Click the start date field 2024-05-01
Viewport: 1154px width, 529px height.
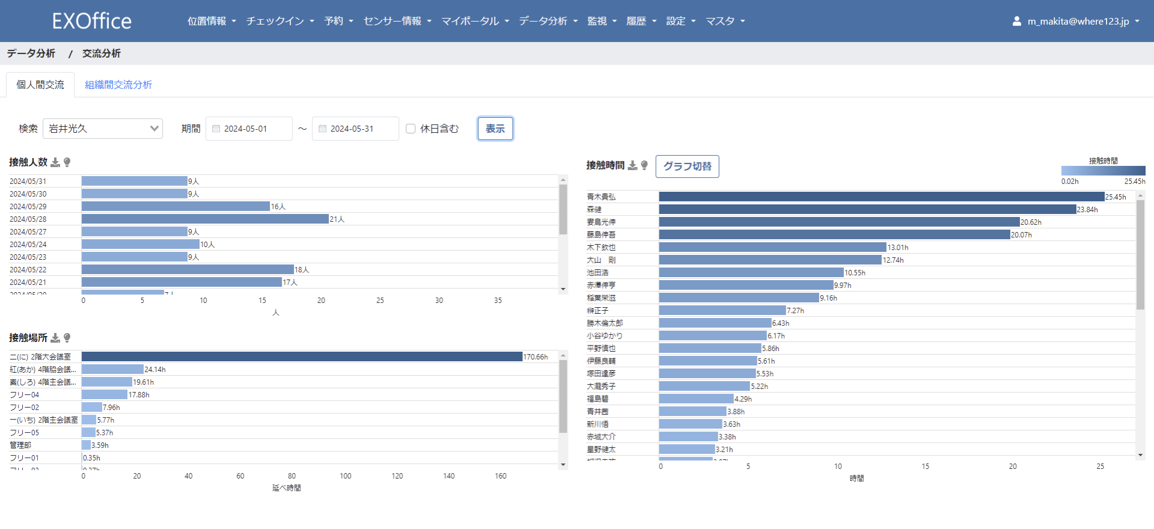tap(249, 129)
